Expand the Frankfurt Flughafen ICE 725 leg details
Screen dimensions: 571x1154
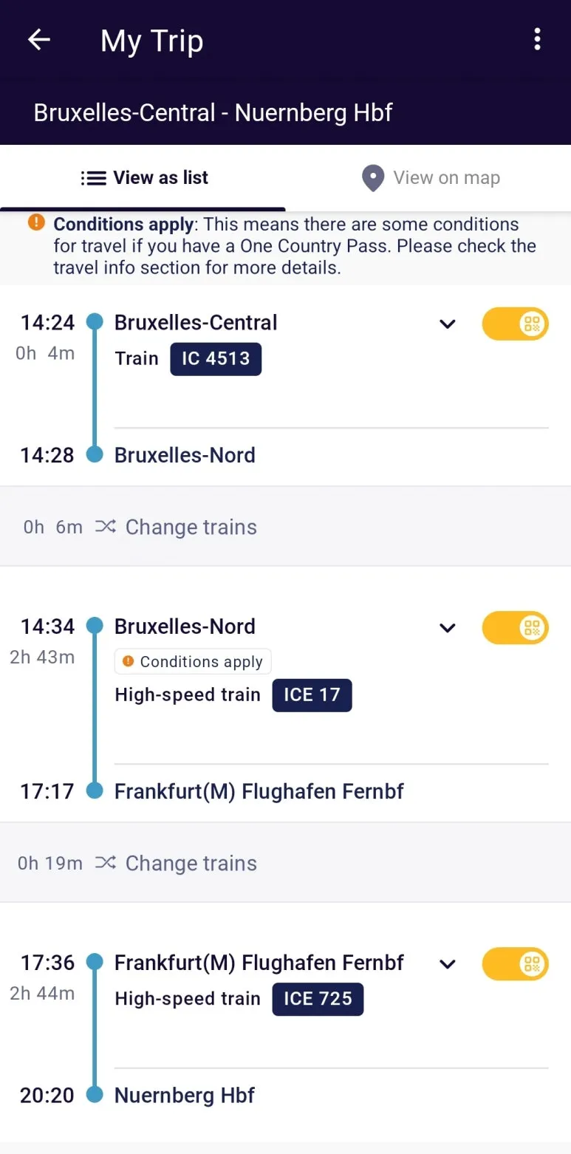pos(447,963)
